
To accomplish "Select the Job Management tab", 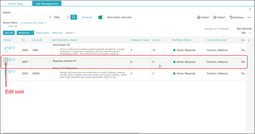I will pos(47,4).
